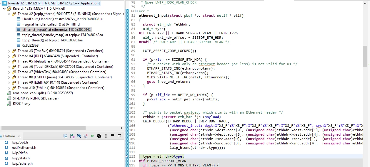370x167 pixels.
Task: Toggle alphabetical sort in Outline toolbar
Action: (72, 136)
